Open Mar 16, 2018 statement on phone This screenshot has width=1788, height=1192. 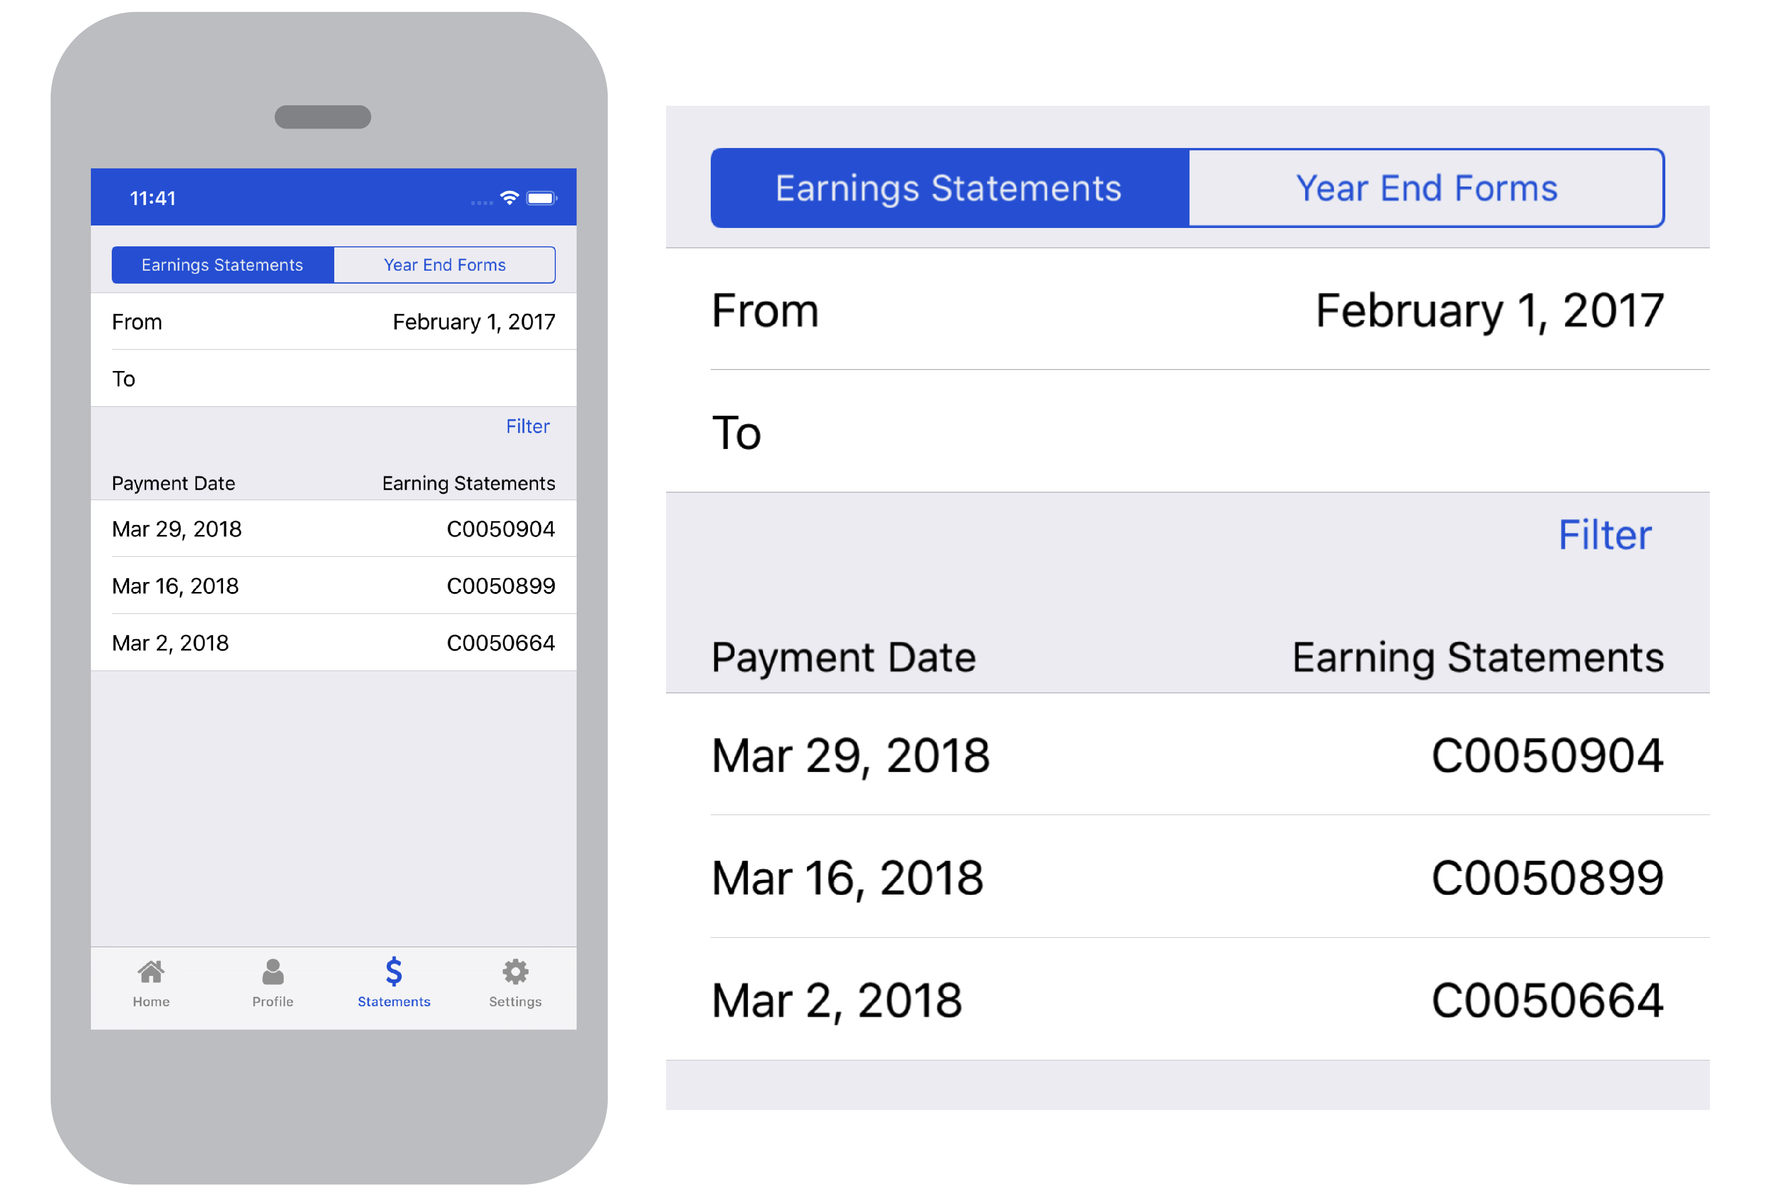(334, 586)
